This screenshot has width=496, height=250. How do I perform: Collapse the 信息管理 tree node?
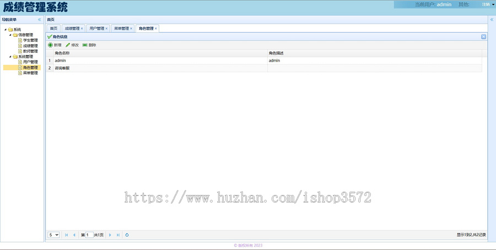tap(10, 35)
